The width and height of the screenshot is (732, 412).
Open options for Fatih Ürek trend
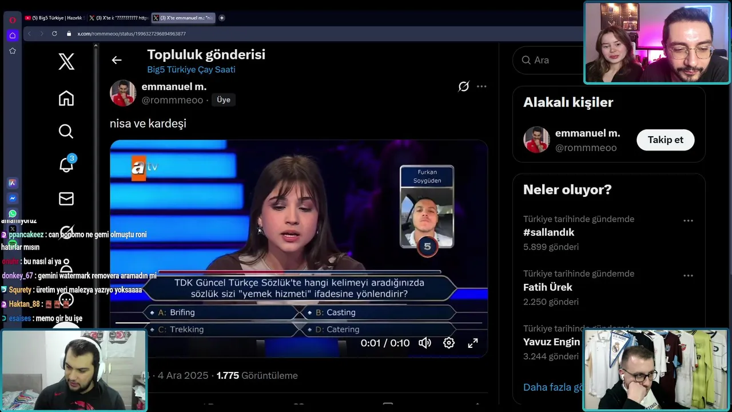pyautogui.click(x=688, y=275)
